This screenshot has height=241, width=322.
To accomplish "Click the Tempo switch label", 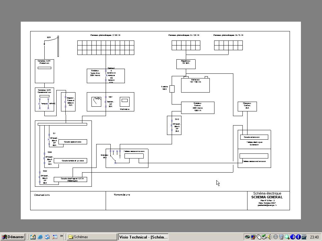I will [44, 104].
